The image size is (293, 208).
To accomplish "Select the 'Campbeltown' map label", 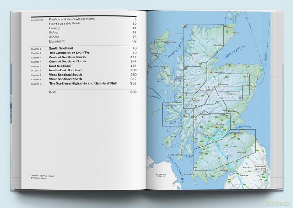I will [x=174, y=155].
